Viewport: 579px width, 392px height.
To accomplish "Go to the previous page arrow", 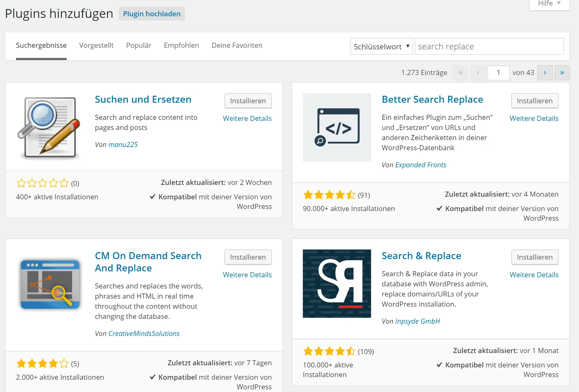I will coord(478,73).
